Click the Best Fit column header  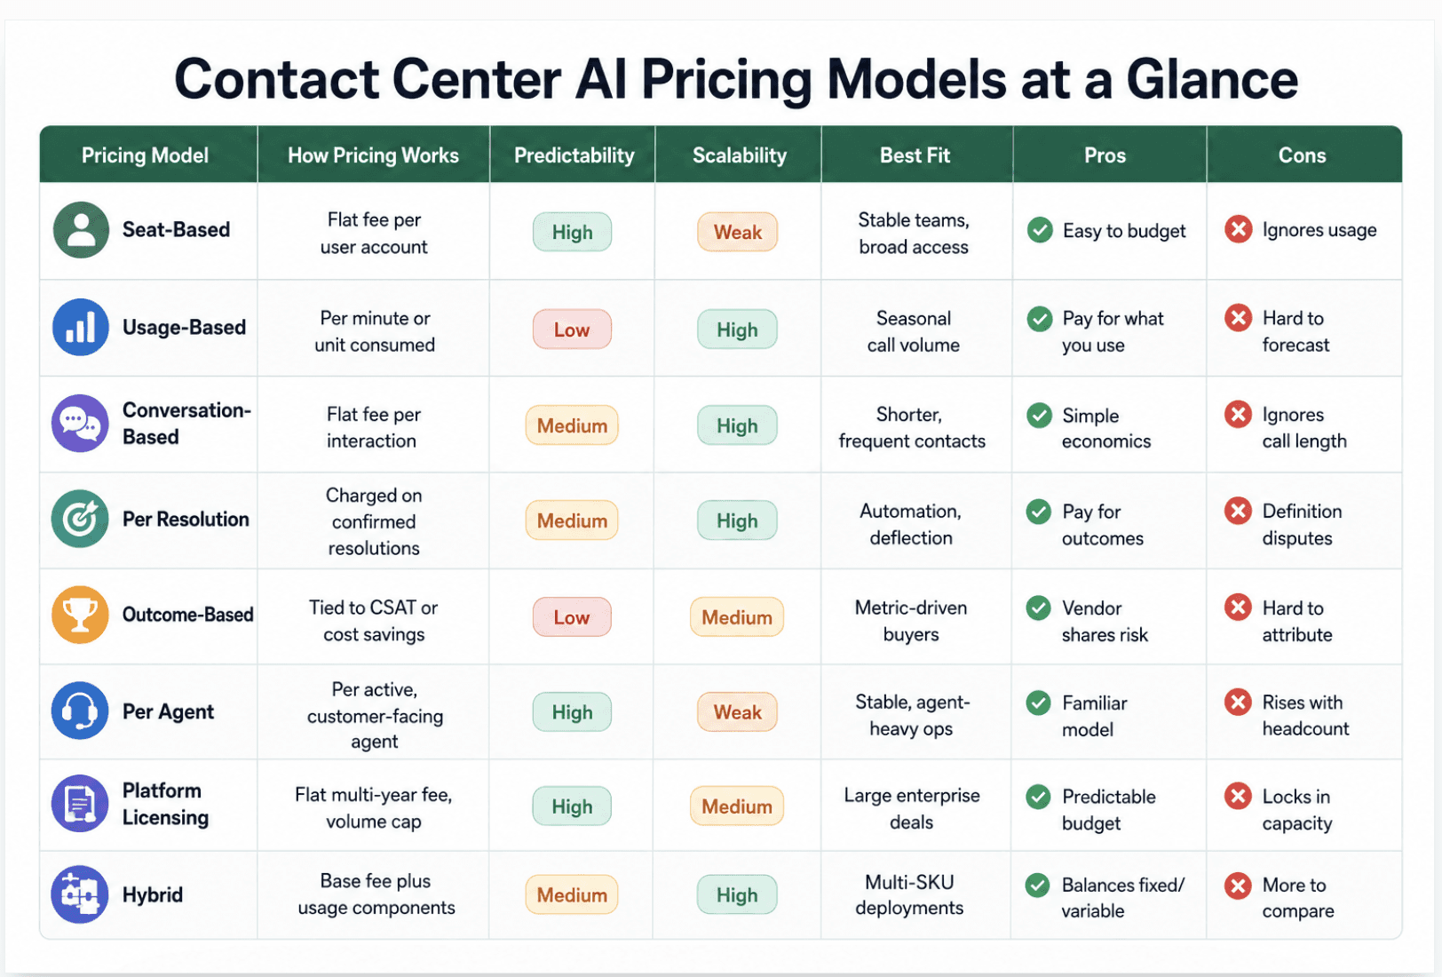(x=915, y=155)
